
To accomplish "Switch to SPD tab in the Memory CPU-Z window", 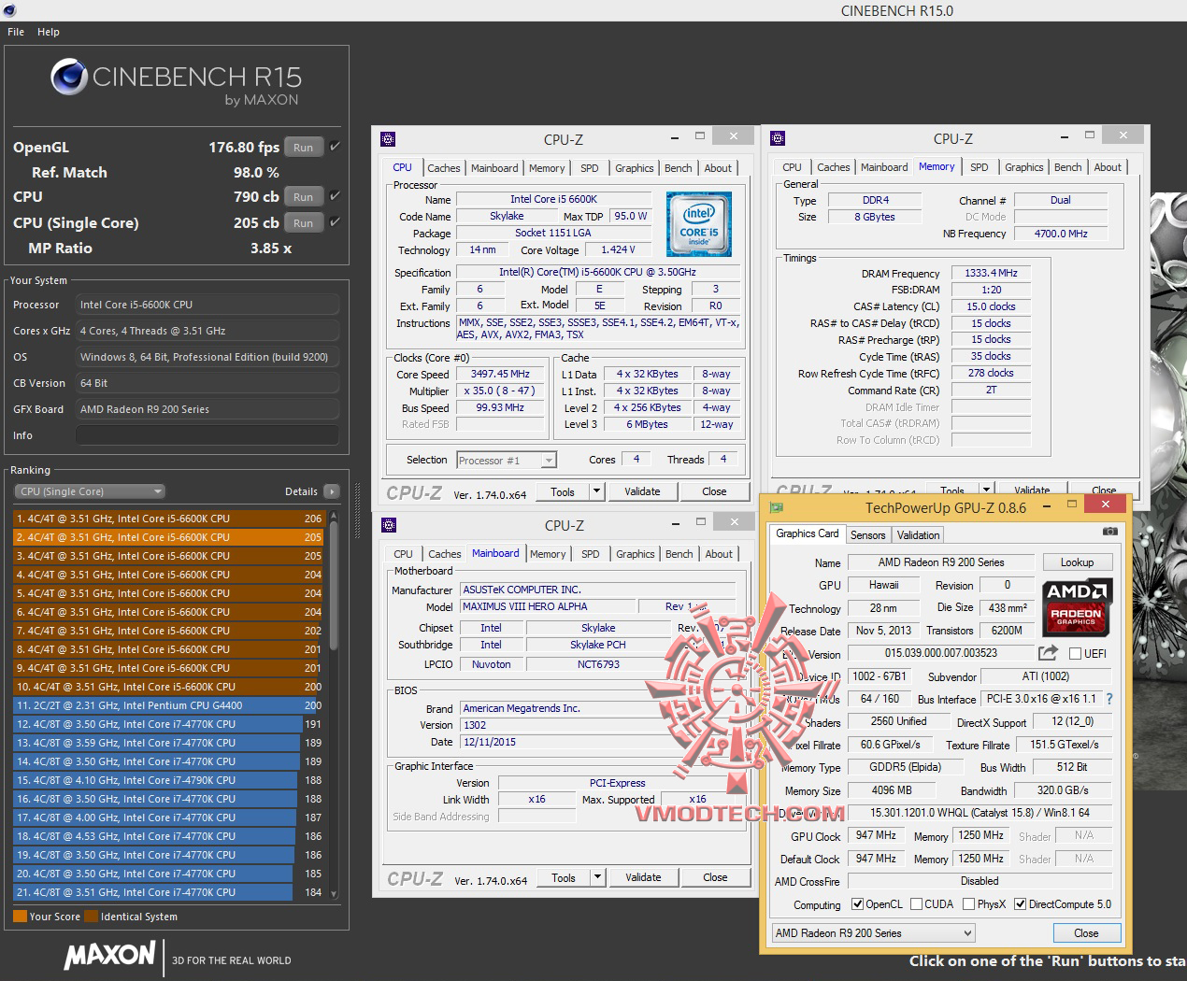I will (x=980, y=167).
